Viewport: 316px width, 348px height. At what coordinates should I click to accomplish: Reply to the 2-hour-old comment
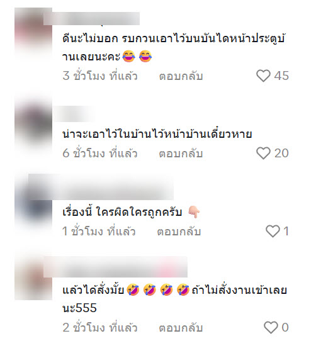point(181,328)
